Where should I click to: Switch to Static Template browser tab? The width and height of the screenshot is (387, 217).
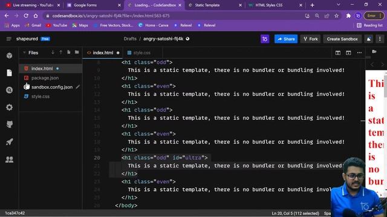tap(215, 5)
